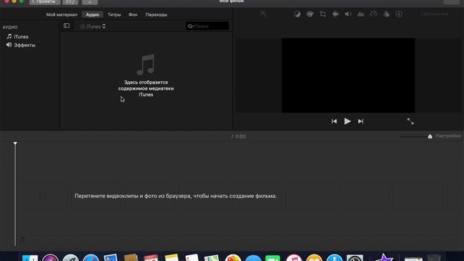
Task: Open color correction palette tool
Action: tap(310, 14)
